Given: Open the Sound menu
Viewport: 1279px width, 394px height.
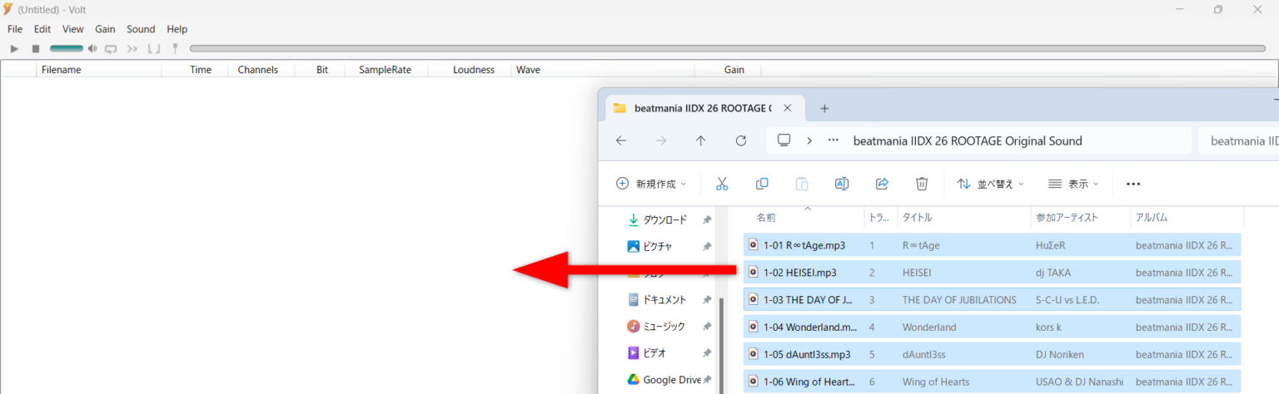Looking at the screenshot, I should tap(141, 29).
